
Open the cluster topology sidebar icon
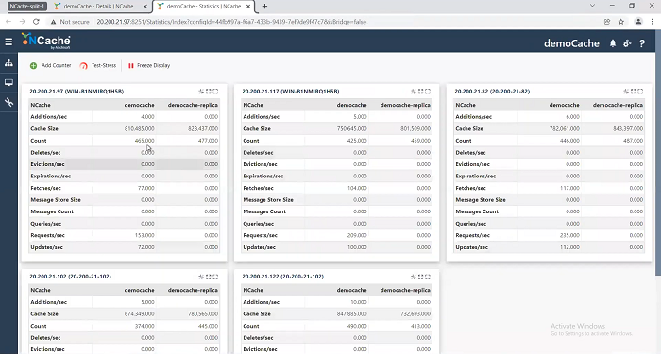(x=8, y=63)
